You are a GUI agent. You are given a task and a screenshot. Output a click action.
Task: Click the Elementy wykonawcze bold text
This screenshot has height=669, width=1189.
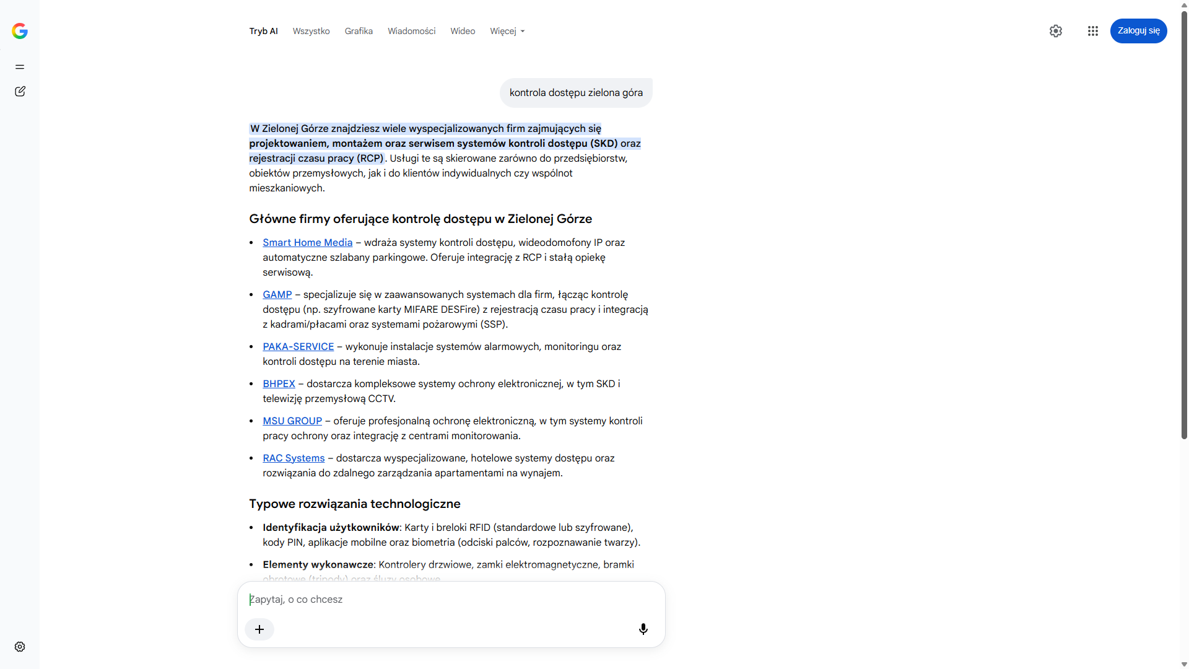point(318,565)
